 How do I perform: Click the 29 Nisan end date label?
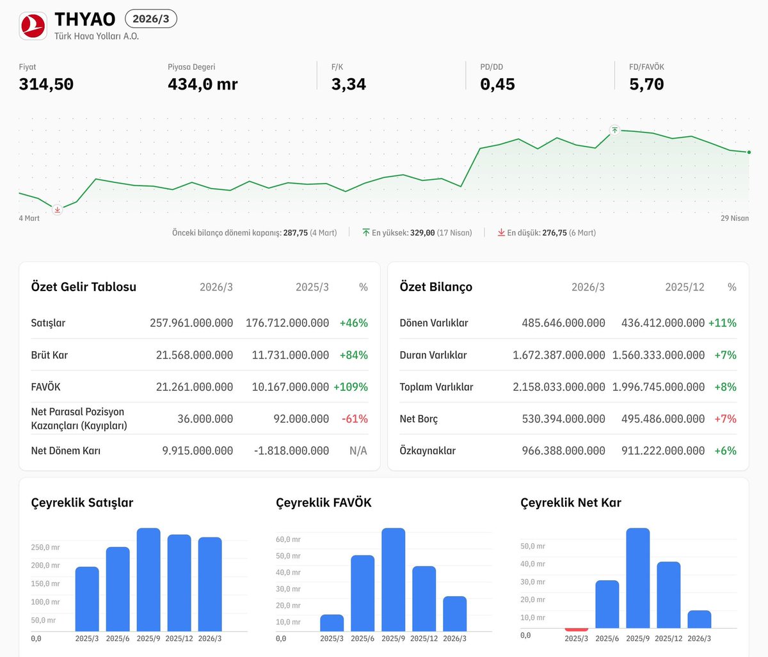coord(735,218)
